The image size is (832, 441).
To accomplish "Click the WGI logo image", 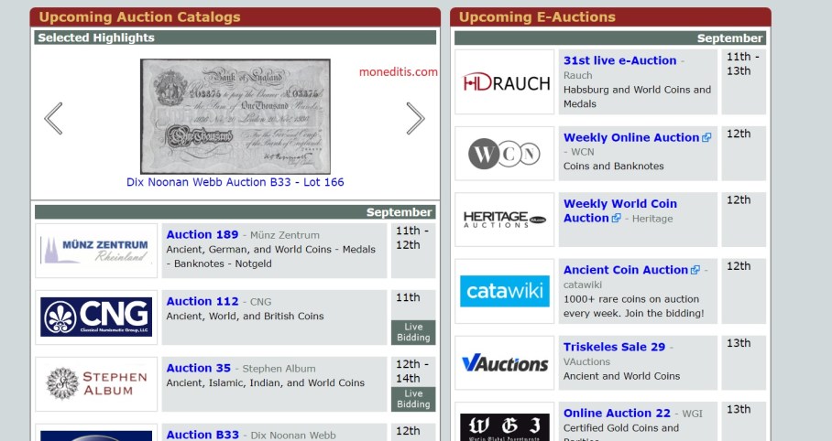I will 505,425.
